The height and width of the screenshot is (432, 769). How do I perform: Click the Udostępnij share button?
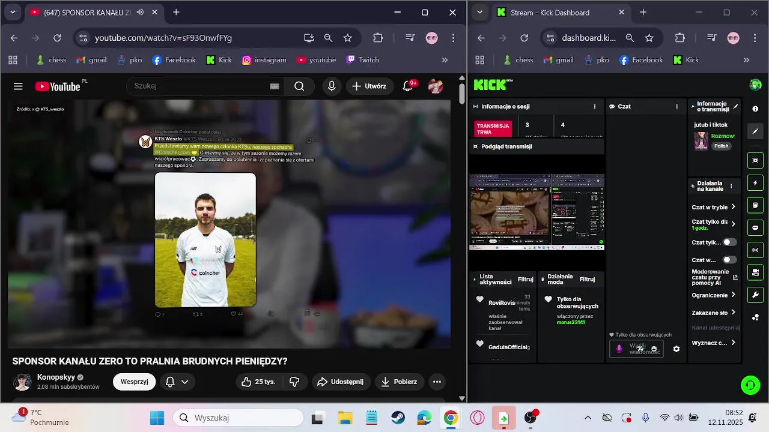pyautogui.click(x=340, y=382)
